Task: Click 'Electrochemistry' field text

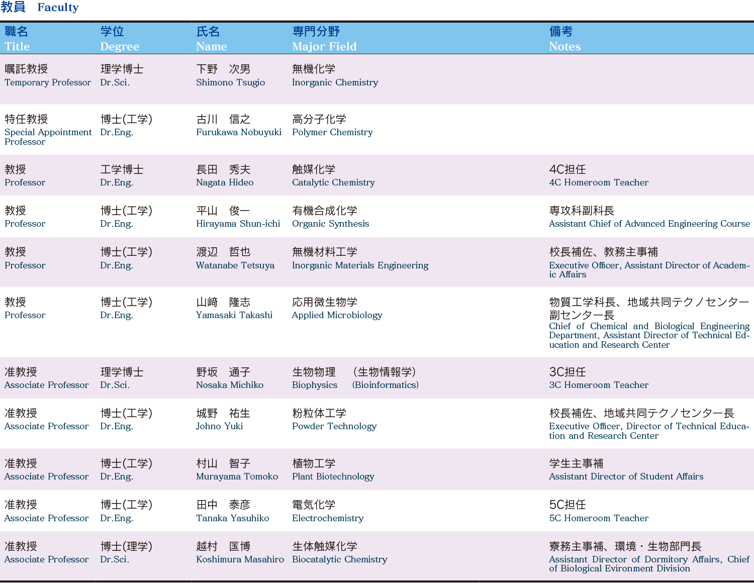Action: [328, 518]
